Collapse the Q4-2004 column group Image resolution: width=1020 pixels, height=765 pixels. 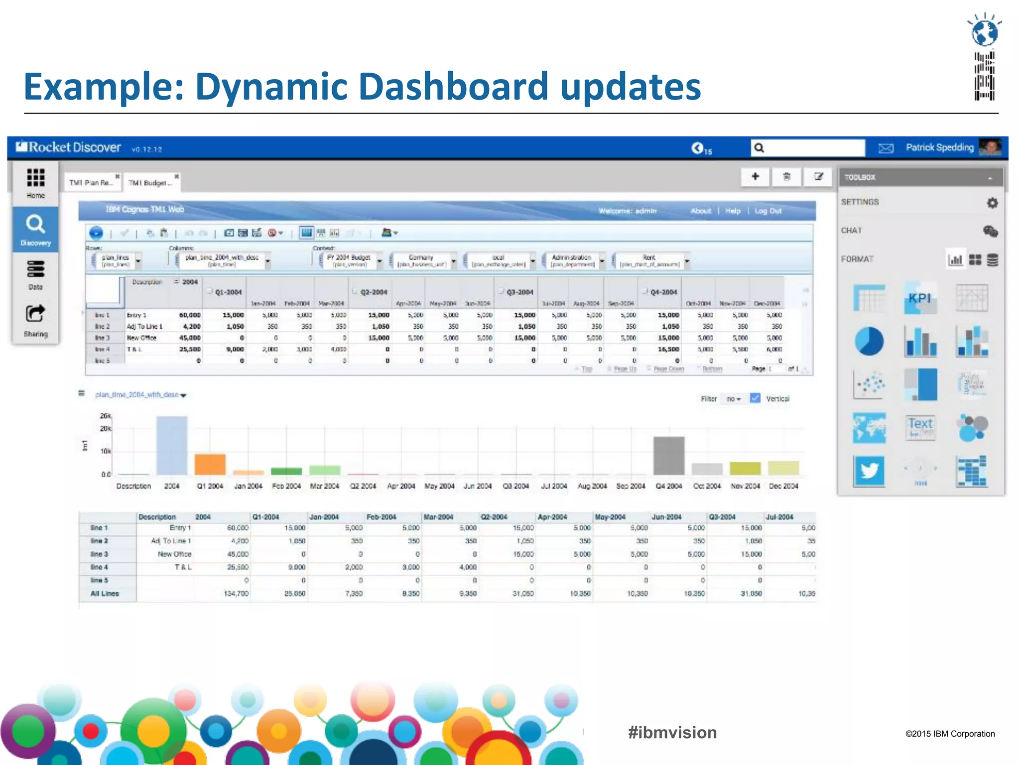tap(645, 291)
